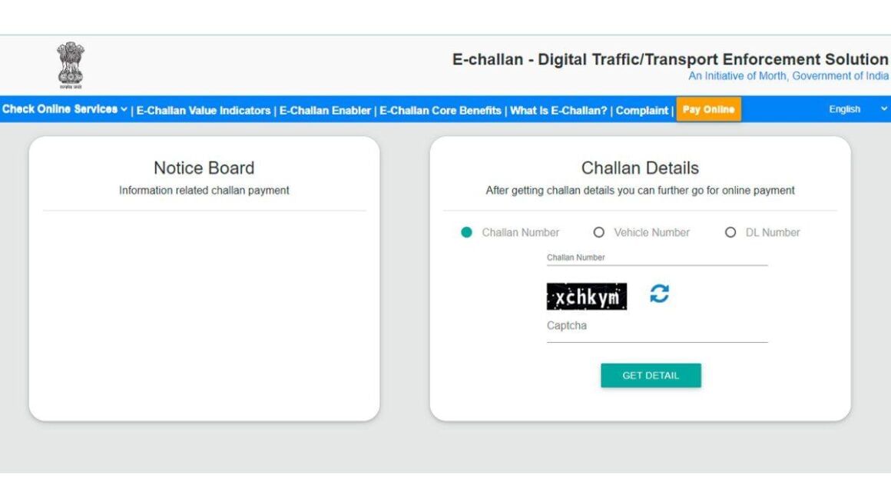891x502 pixels.
Task: Click the xchkym captcha image
Action: point(587,296)
